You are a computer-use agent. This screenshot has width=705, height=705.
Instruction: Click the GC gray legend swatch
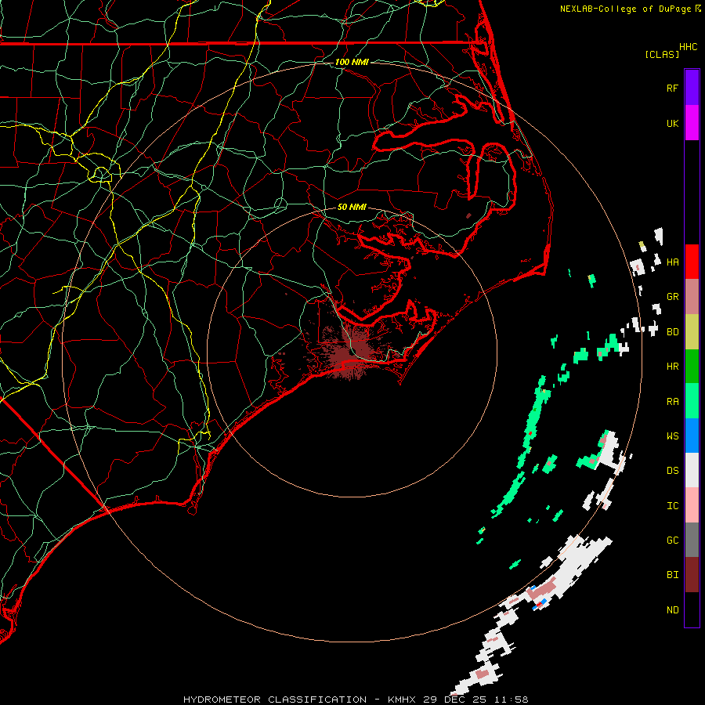pyautogui.click(x=692, y=540)
